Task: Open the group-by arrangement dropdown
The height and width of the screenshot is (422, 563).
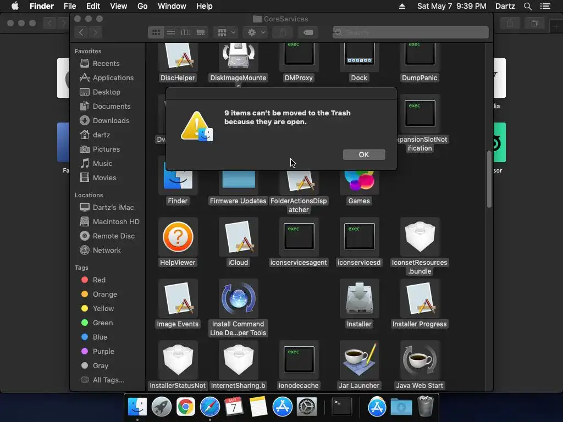Action: point(226,32)
